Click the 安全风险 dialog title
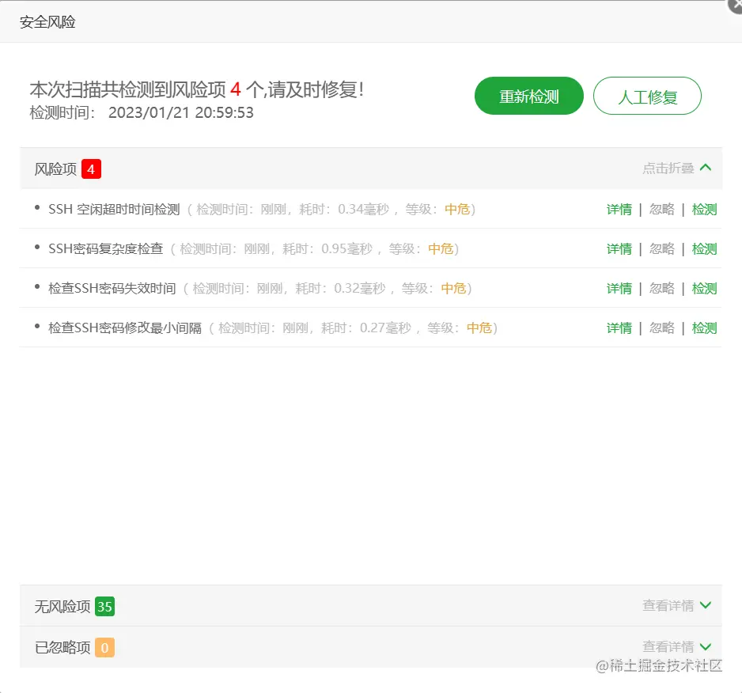 [x=47, y=22]
